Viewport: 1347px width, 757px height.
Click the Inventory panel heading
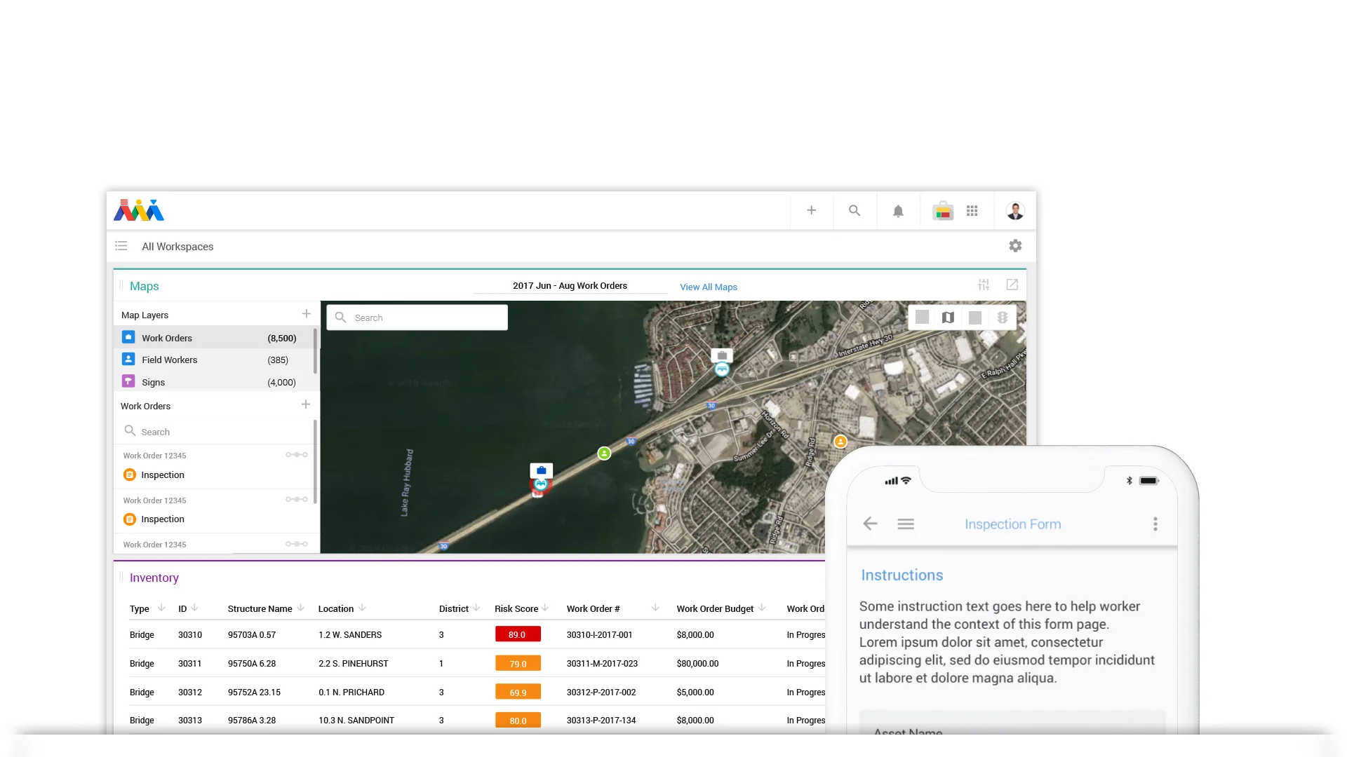coord(154,578)
